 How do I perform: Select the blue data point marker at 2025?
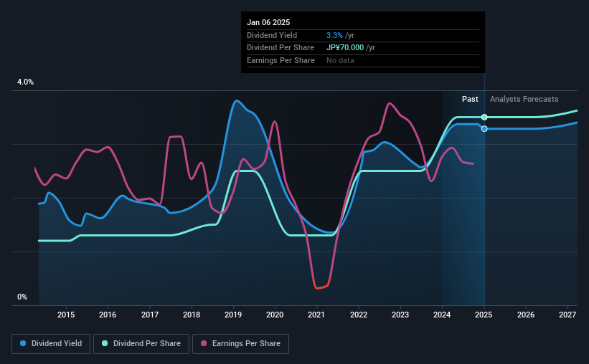tap(484, 129)
